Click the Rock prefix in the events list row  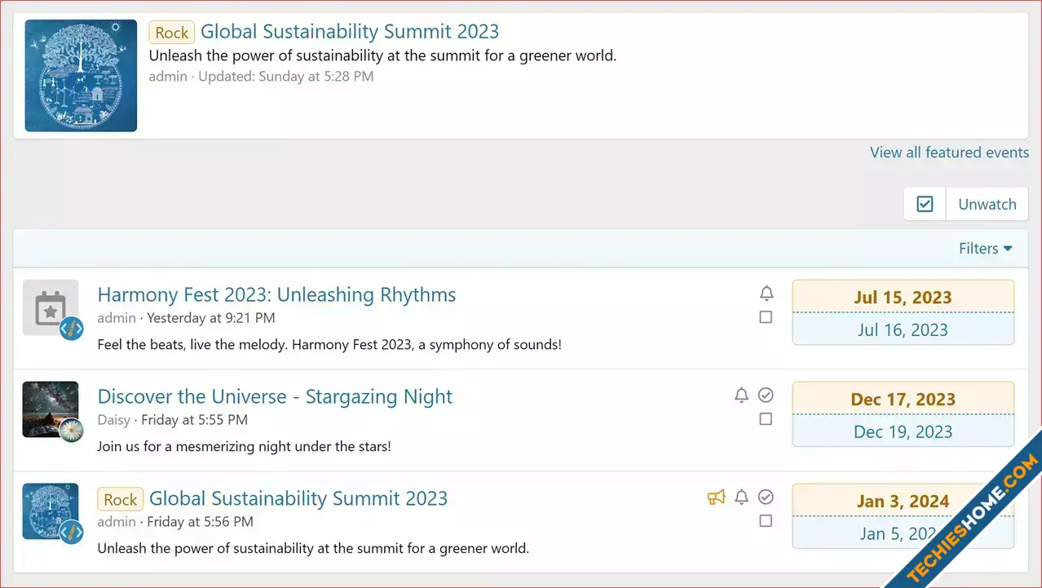tap(121, 499)
